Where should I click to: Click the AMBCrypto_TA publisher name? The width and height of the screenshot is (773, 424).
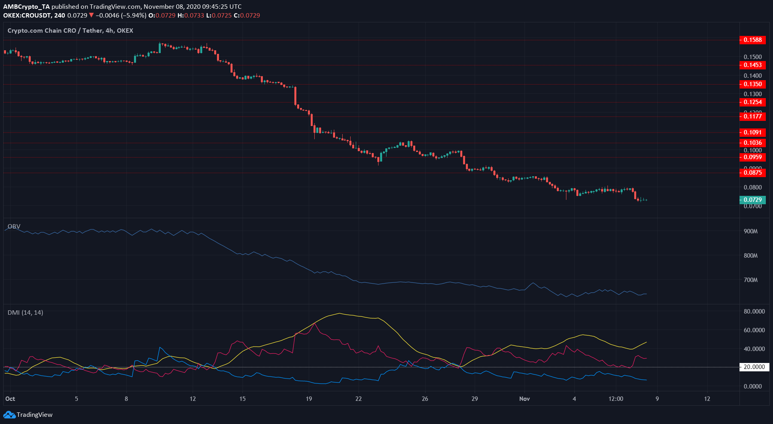[26, 7]
